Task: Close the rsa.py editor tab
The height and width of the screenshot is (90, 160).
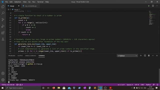Action: click(19, 6)
